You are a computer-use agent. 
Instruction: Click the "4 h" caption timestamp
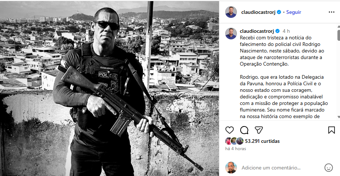tap(286, 31)
